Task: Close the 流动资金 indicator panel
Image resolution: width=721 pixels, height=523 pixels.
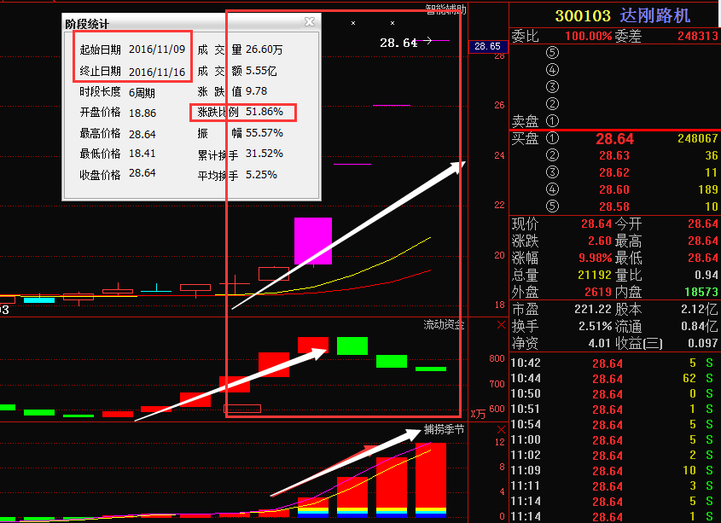Action: (500, 325)
